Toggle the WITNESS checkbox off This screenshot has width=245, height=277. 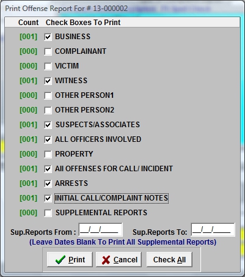48,81
